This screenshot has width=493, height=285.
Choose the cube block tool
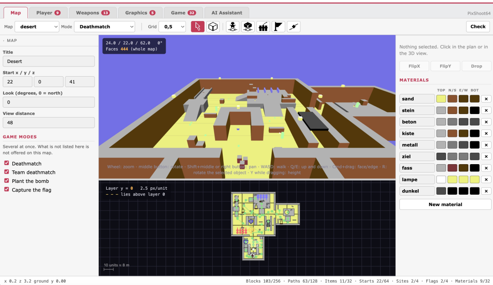pos(213,27)
